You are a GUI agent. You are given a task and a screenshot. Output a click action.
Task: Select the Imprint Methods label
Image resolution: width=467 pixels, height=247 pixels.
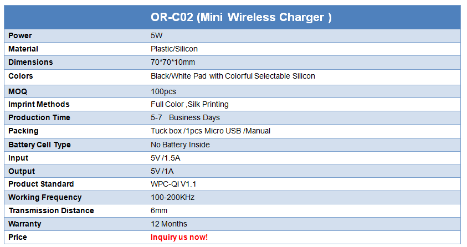click(x=39, y=104)
